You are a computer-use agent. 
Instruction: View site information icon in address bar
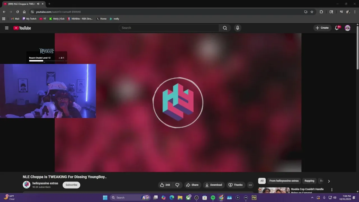click(x=32, y=12)
